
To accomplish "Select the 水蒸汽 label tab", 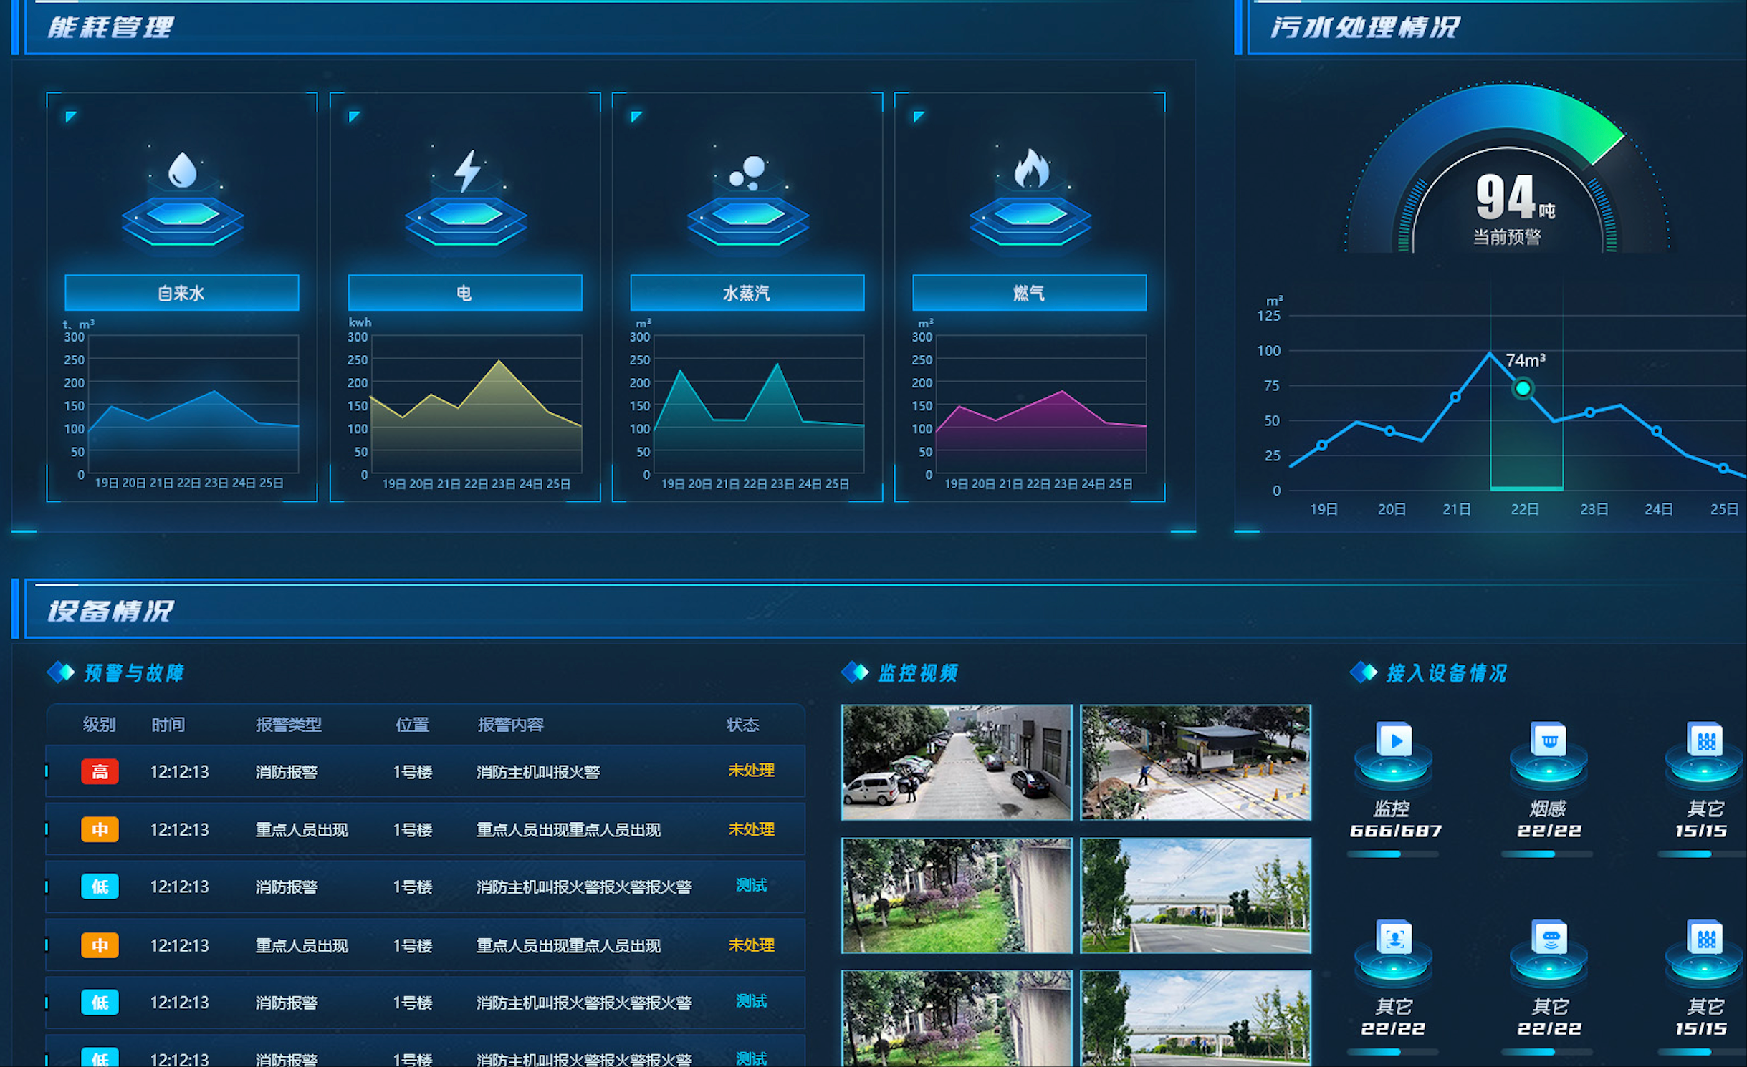I will click(747, 293).
